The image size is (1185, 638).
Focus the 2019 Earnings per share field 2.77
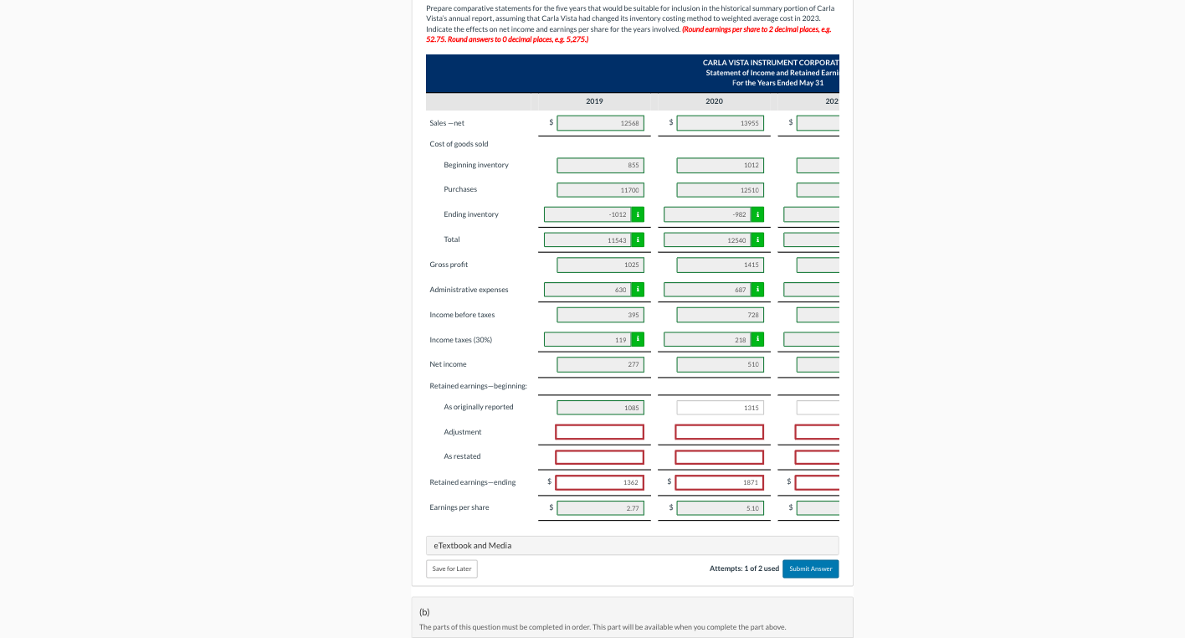coord(600,507)
